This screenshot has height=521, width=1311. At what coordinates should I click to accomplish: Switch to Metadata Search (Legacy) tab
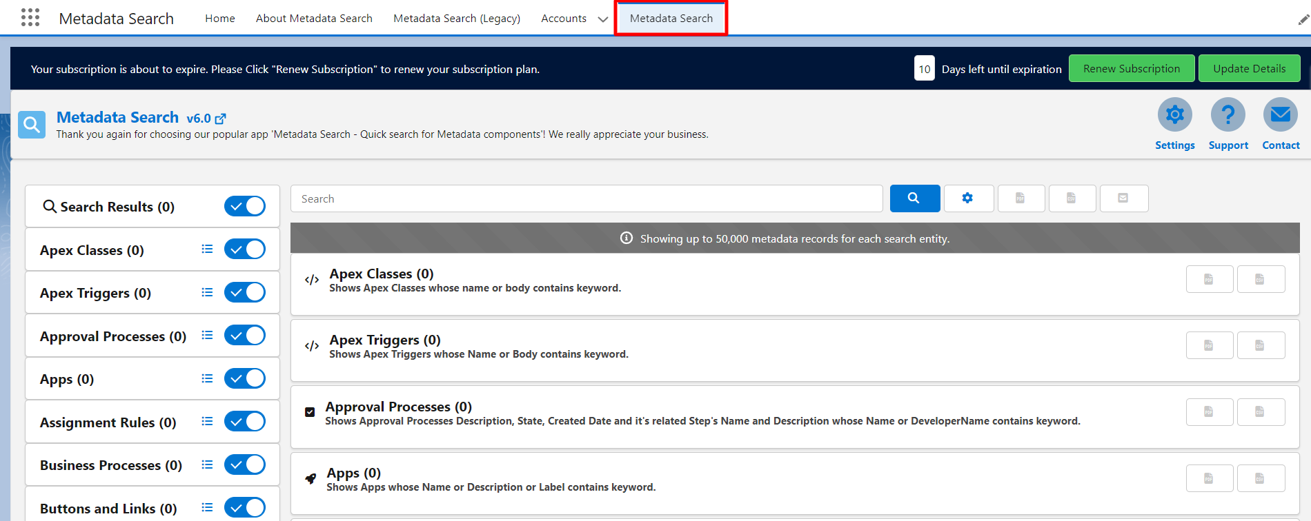pos(457,19)
